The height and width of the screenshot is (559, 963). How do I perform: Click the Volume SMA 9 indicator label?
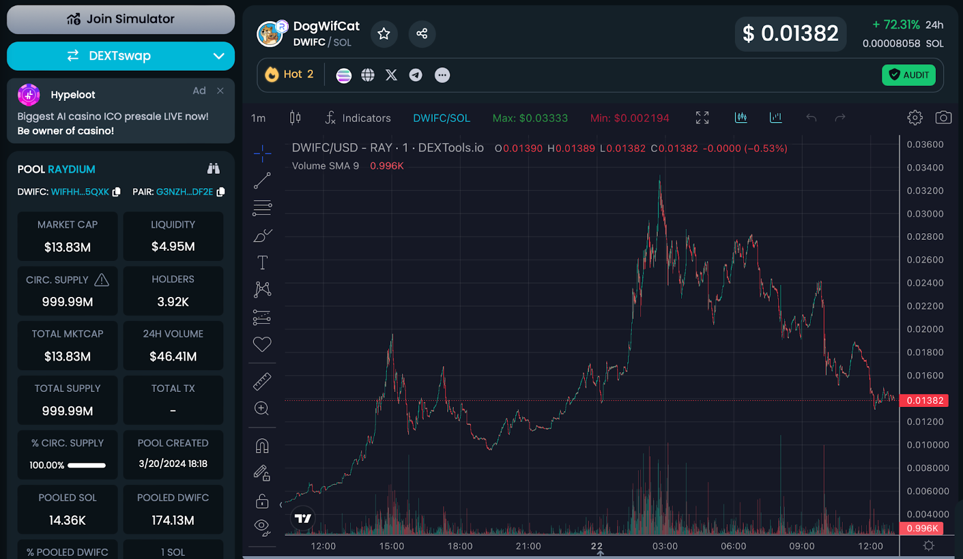point(326,166)
